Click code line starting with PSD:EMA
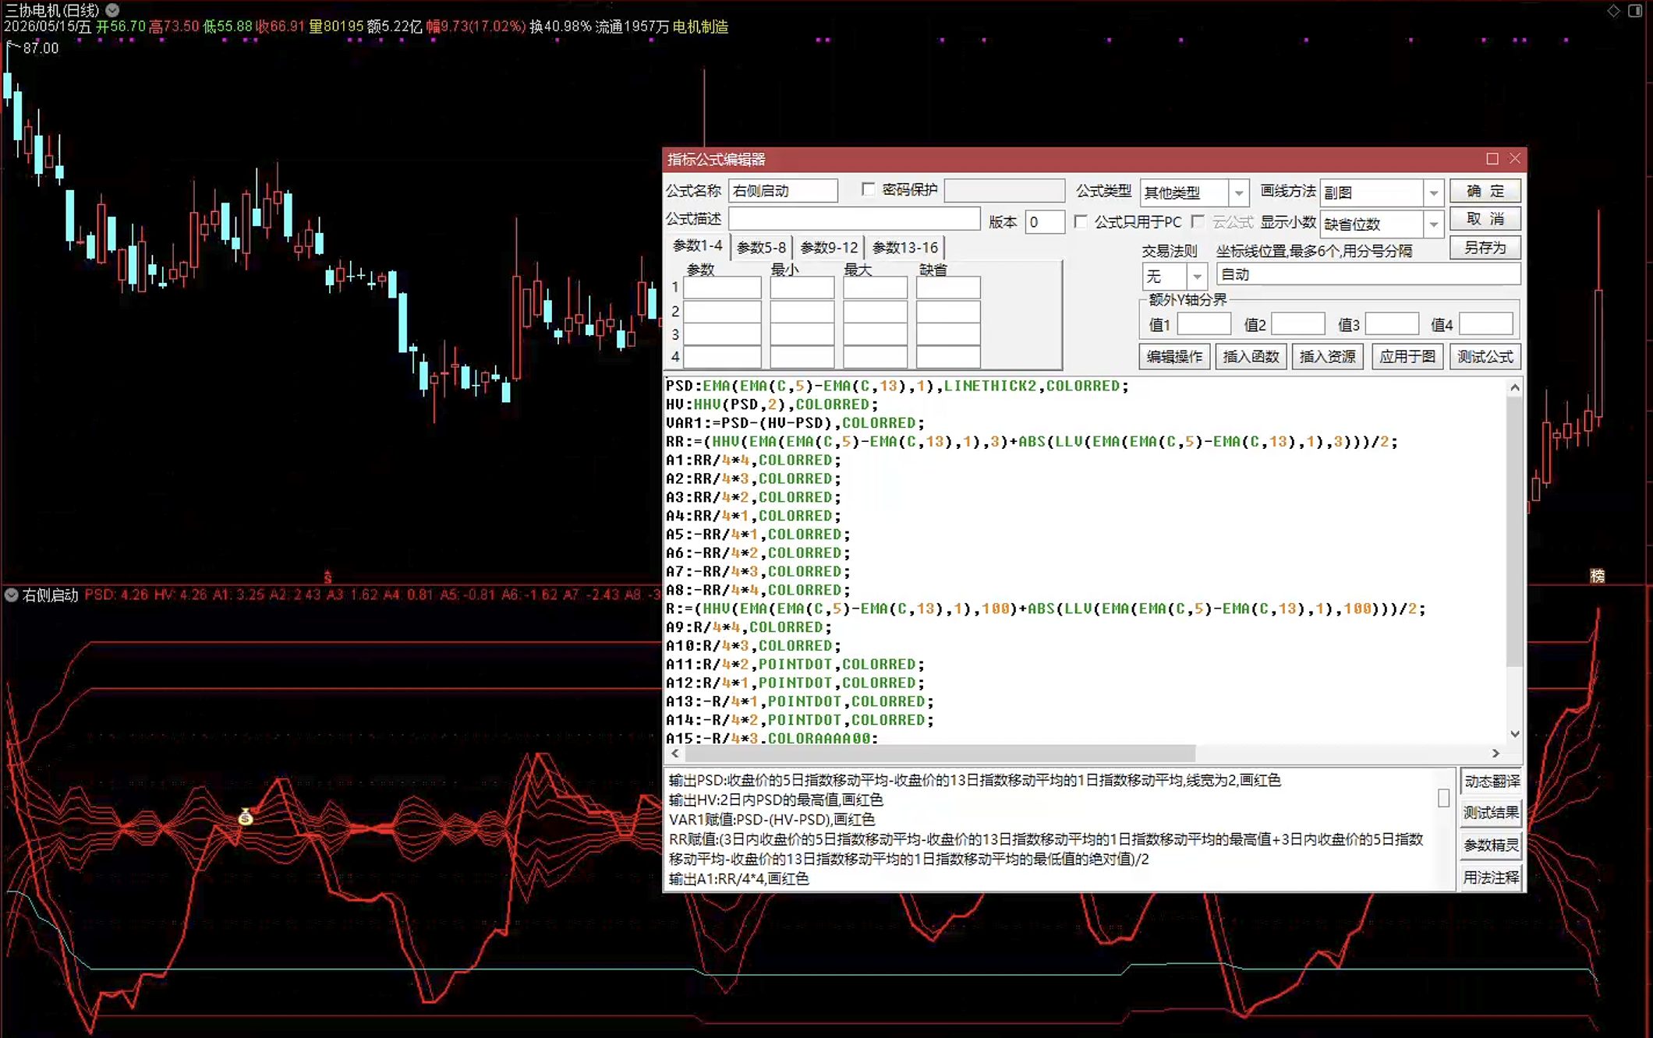This screenshot has width=1653, height=1038. (x=897, y=386)
